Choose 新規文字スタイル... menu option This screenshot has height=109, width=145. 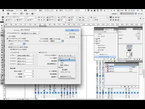[67, 77]
